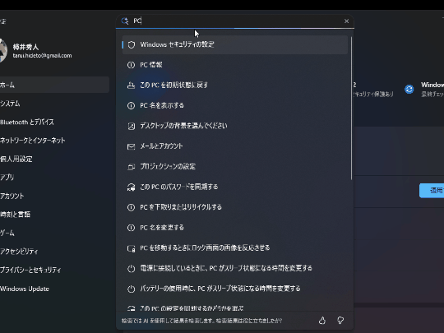Open ホーム in settings sidebar
Viewport: 444px width, 333px height.
[53, 85]
